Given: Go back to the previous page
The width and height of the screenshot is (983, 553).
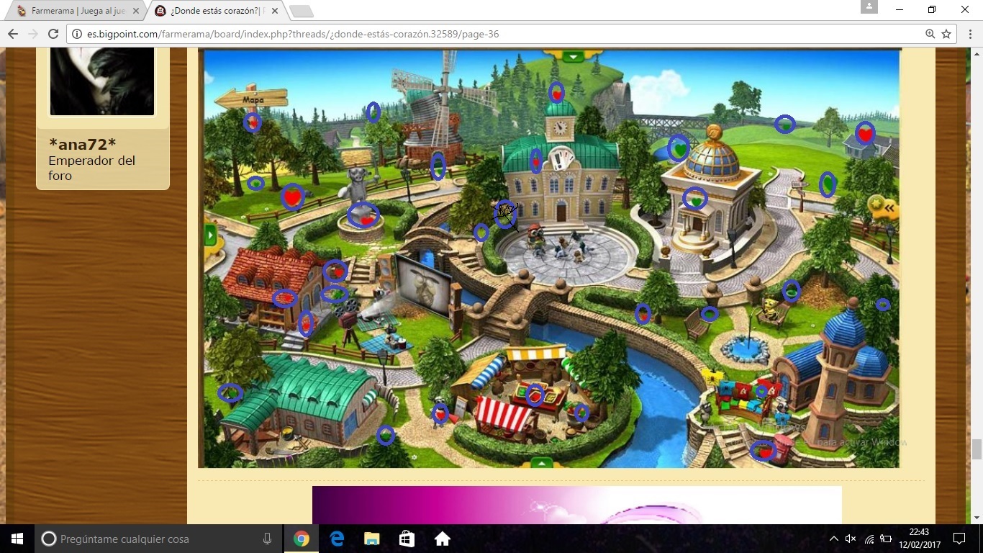Looking at the screenshot, I should (13, 34).
